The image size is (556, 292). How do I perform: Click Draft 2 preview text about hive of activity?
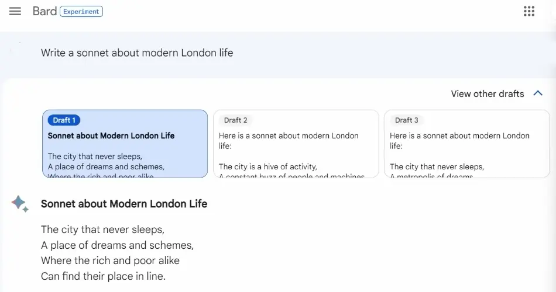(267, 166)
